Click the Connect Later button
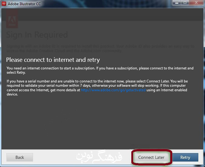The image size is (205, 167). 151,157
